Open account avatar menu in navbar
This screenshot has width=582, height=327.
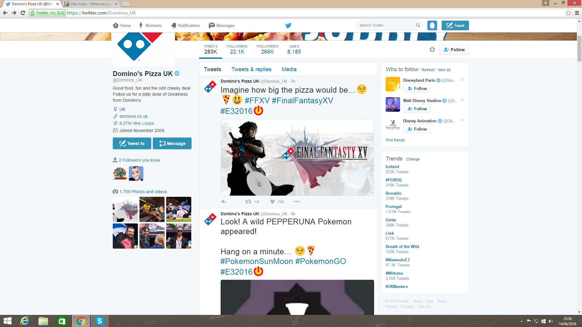[432, 25]
